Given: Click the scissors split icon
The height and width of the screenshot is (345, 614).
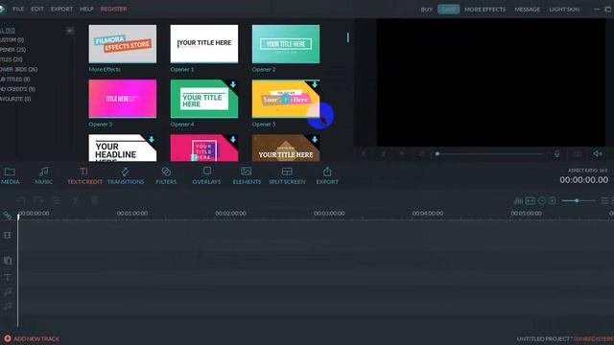Looking at the screenshot, I should tap(75, 200).
